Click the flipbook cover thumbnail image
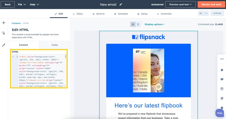The image size is (226, 119). click(x=148, y=70)
